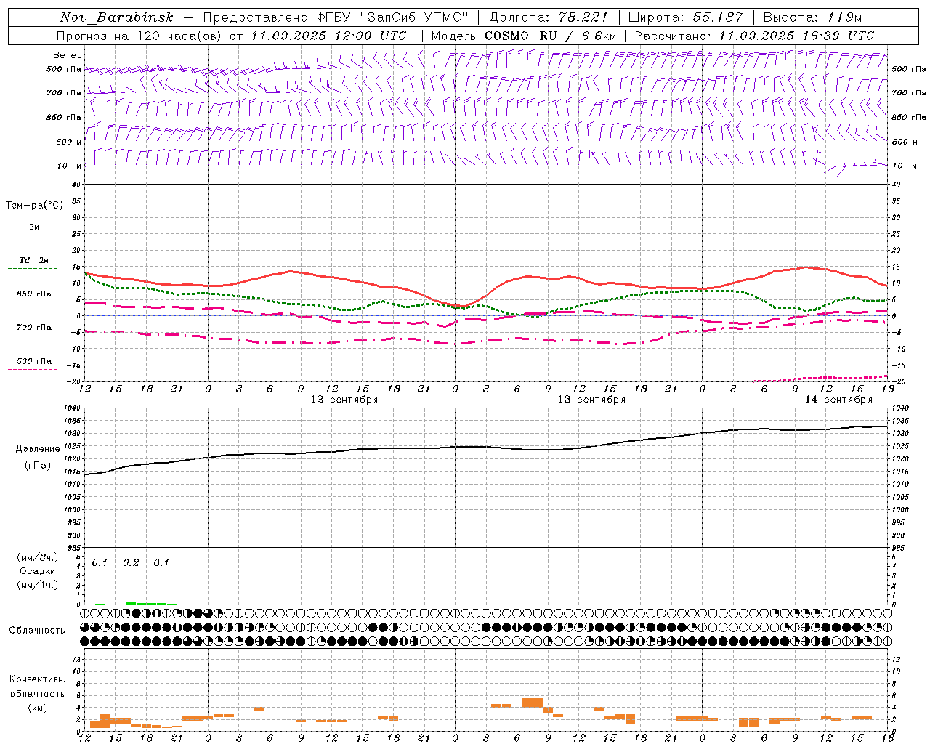This screenshot has width=930, height=744.
Task: Click the Nov_Barabinsk station title
Action: coord(116,17)
